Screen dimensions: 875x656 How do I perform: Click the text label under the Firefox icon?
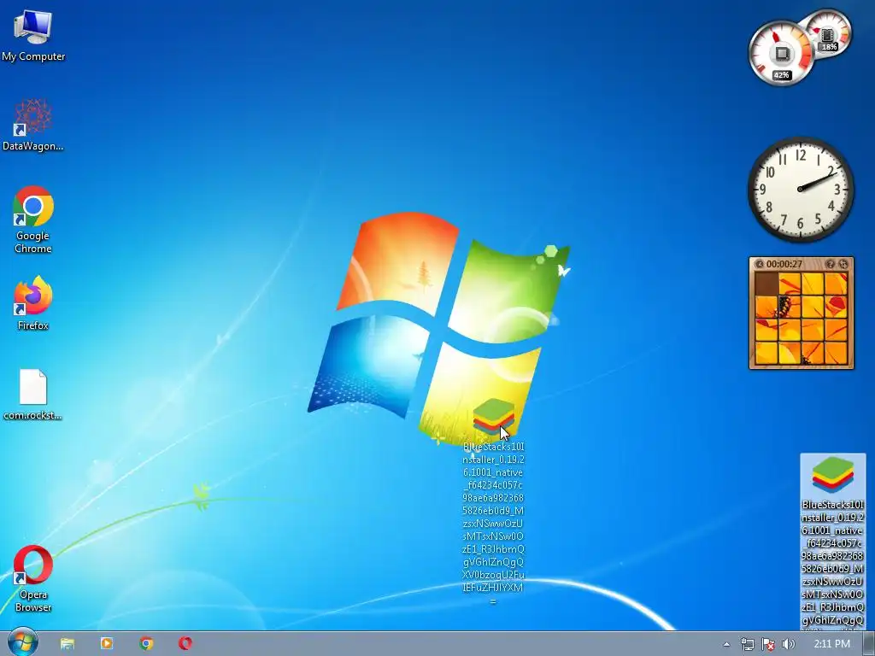33,325
